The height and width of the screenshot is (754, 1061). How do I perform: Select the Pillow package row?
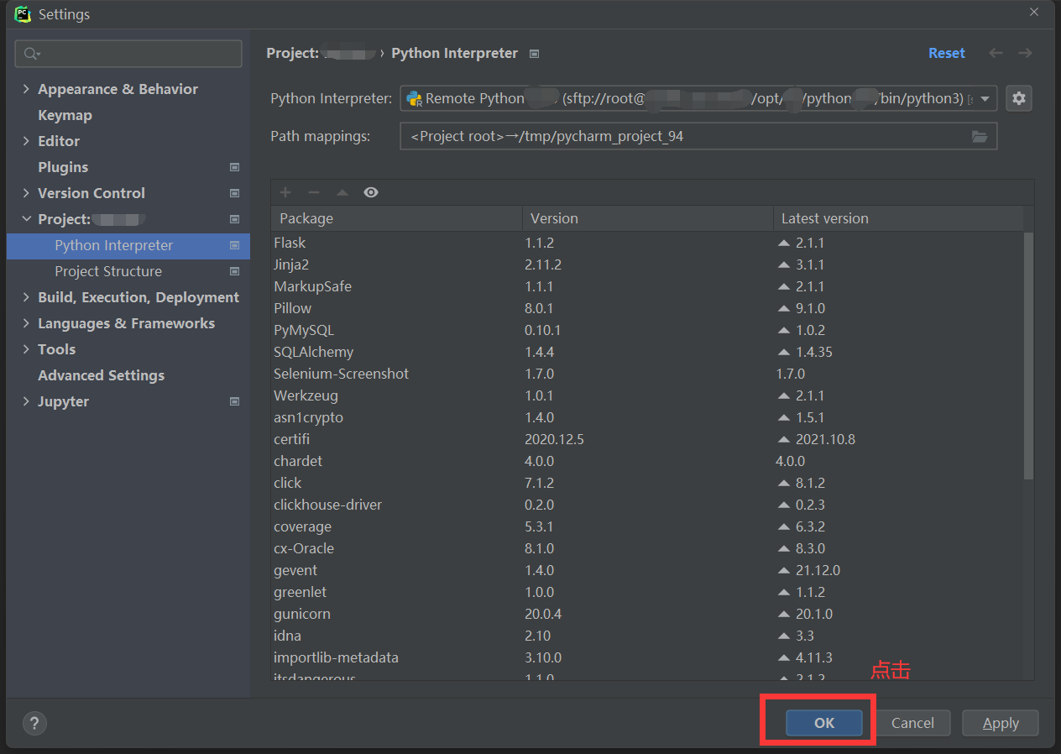coord(647,308)
